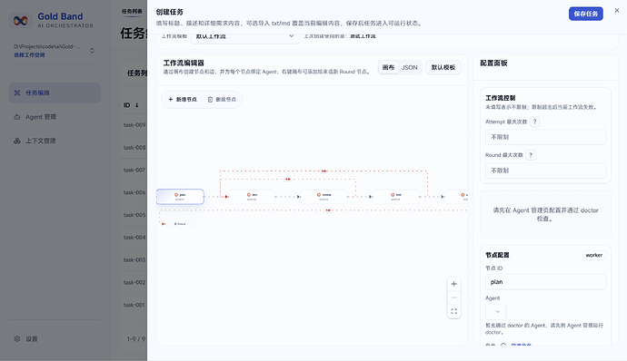This screenshot has width=627, height=361.
Task: Click row task-003 in background list
Action: coord(134,260)
